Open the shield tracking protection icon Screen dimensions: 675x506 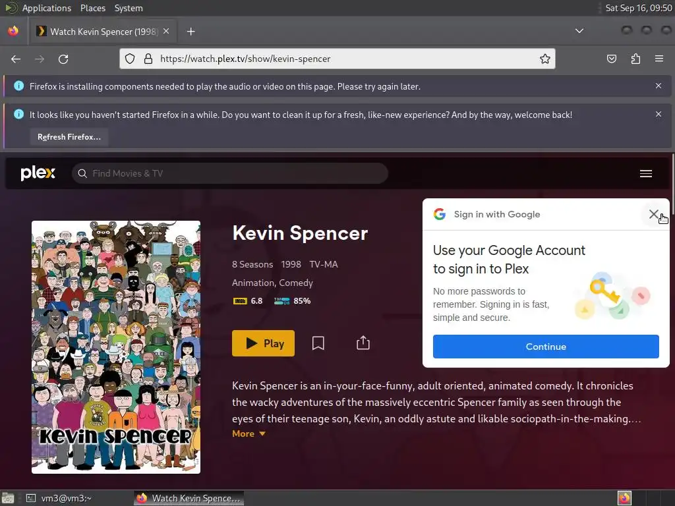pyautogui.click(x=130, y=59)
